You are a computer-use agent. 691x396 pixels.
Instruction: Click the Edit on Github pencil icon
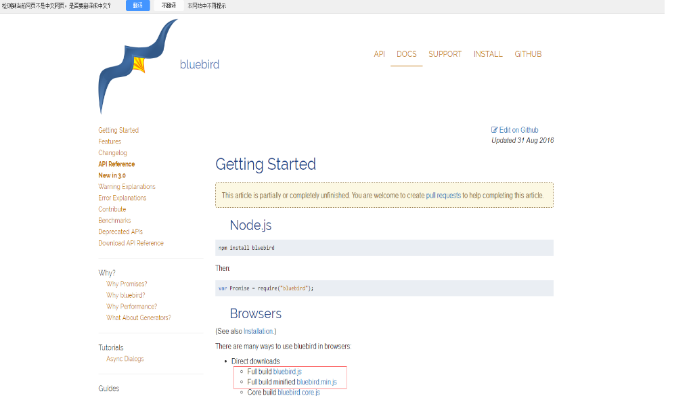pyautogui.click(x=494, y=130)
